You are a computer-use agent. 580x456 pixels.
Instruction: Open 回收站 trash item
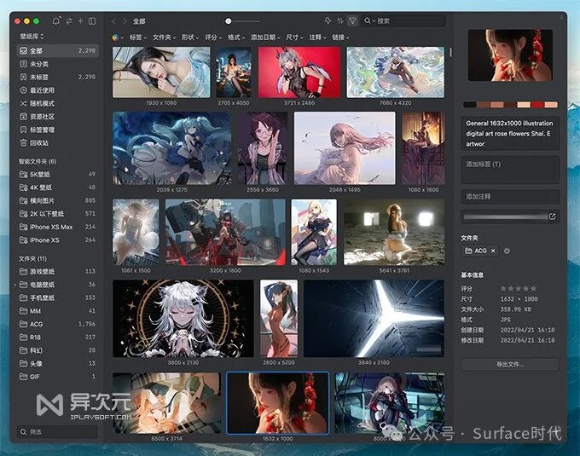[x=58, y=142]
